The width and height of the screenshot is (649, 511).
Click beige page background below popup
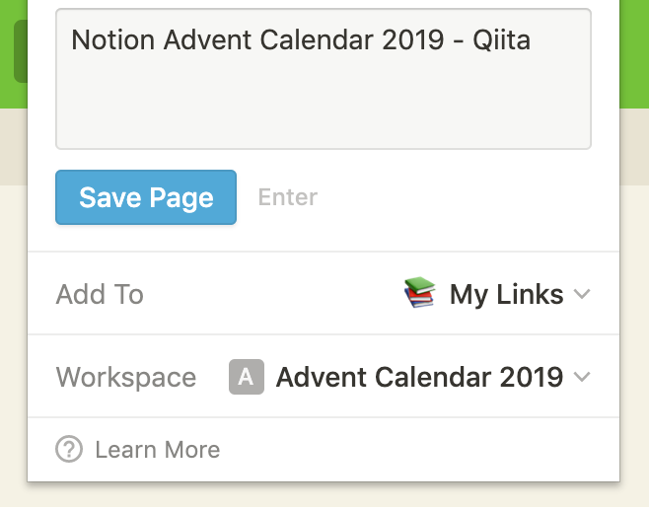coord(324,495)
